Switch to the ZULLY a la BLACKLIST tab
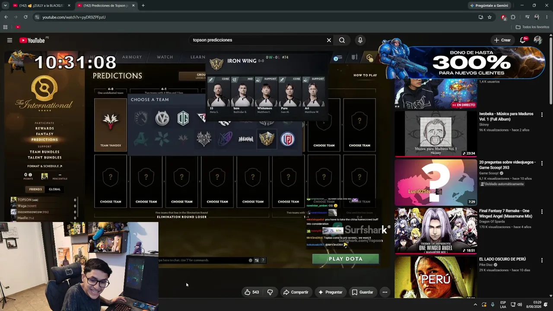 click(x=42, y=6)
